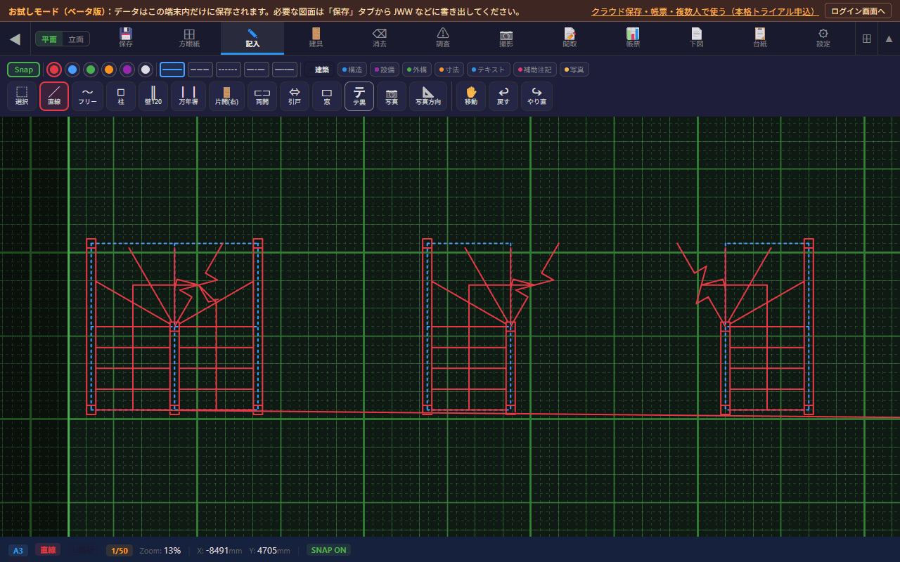Image resolution: width=900 pixels, height=562 pixels.
Task: Toggle the Snap button
Action: [24, 70]
